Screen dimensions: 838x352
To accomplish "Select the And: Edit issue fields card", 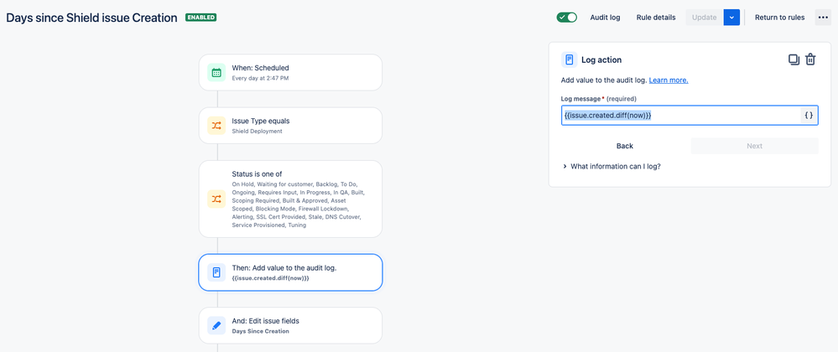I will point(291,325).
